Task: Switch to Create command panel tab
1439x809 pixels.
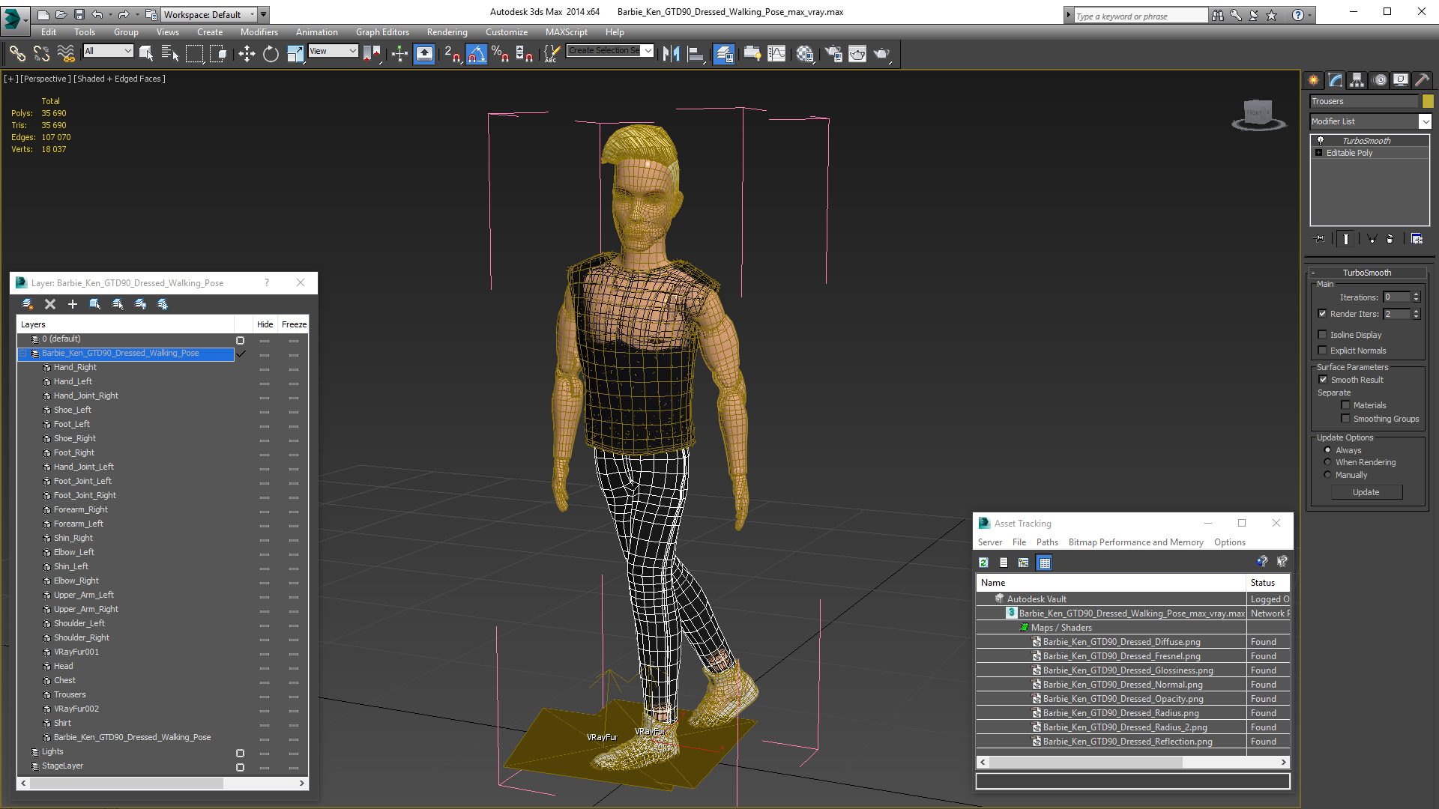Action: pyautogui.click(x=1314, y=80)
